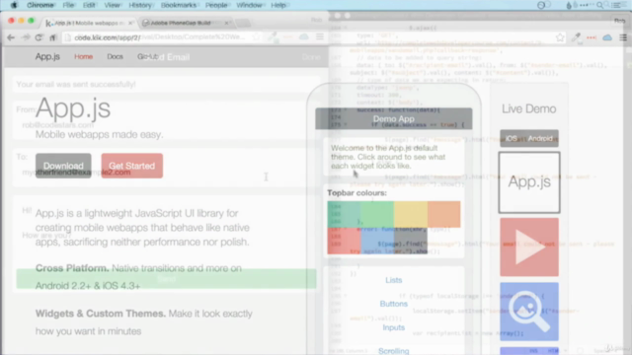Viewport: 632px width, 355px height.
Task: Open Notification Center in the menu bar
Action: point(617,5)
